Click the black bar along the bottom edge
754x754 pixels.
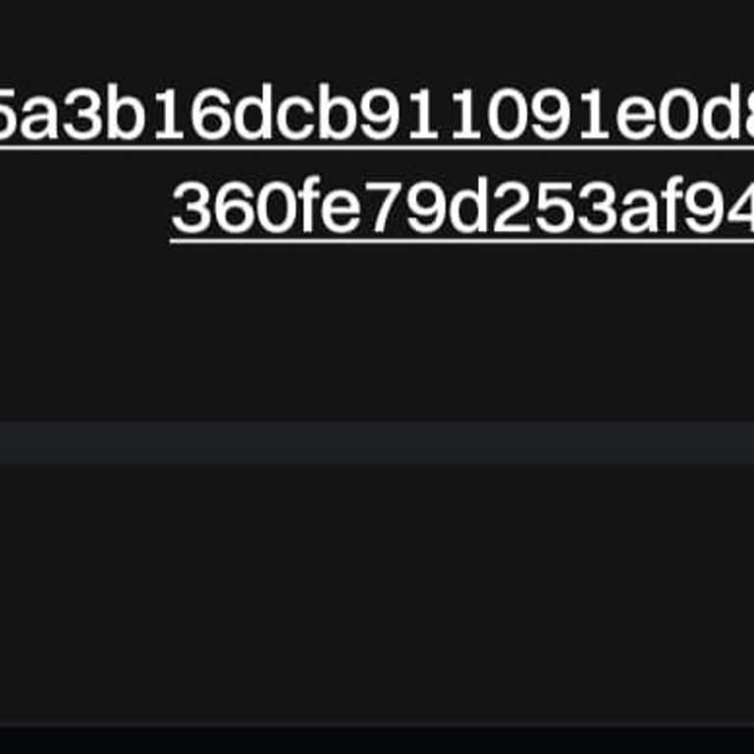(377, 740)
